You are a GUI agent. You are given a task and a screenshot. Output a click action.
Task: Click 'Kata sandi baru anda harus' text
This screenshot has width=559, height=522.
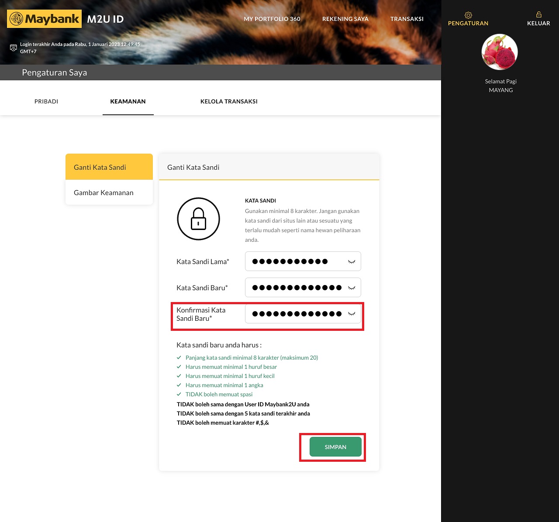219,345
